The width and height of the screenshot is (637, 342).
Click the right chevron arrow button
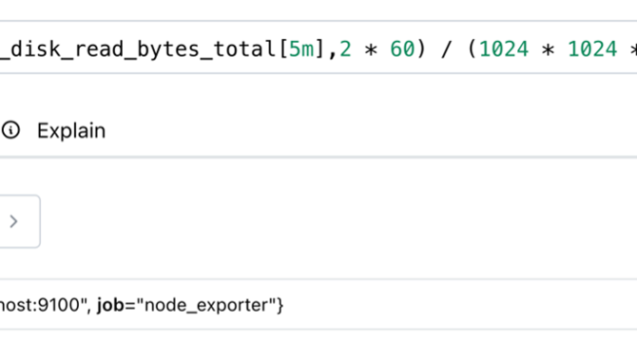click(x=14, y=221)
